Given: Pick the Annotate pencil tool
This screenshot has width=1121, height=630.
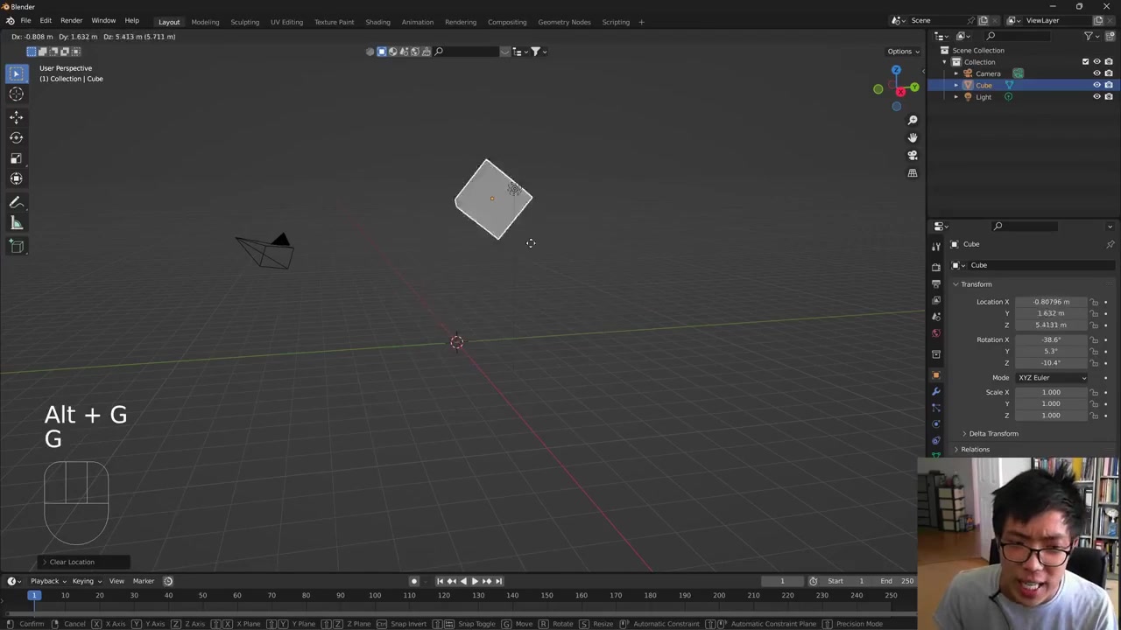Looking at the screenshot, I should click(x=16, y=202).
